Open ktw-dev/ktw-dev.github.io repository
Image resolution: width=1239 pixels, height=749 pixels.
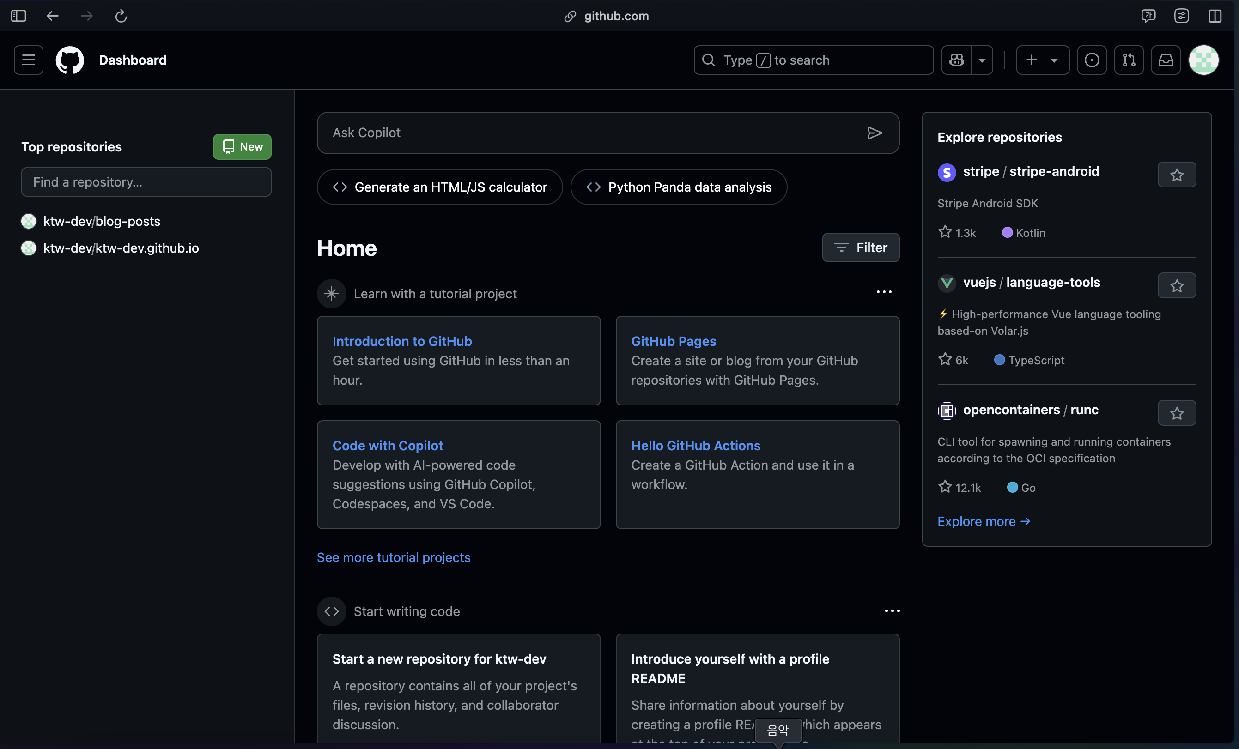coord(121,248)
